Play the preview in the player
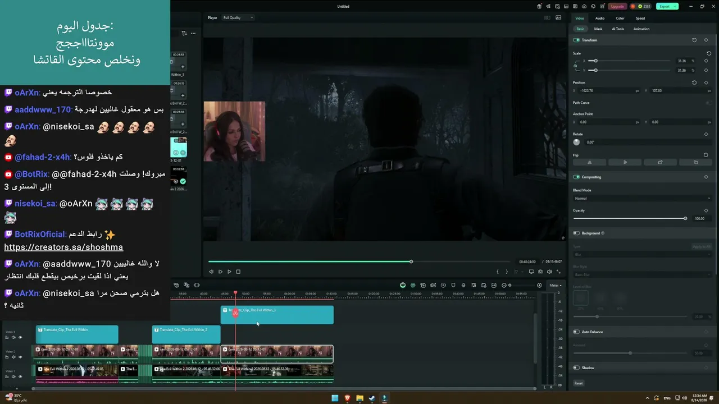 tap(229, 272)
